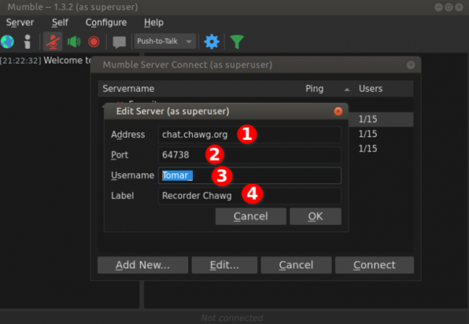The height and width of the screenshot is (324, 469).
Task: Open settings with the blue gear icon
Action: point(212,41)
